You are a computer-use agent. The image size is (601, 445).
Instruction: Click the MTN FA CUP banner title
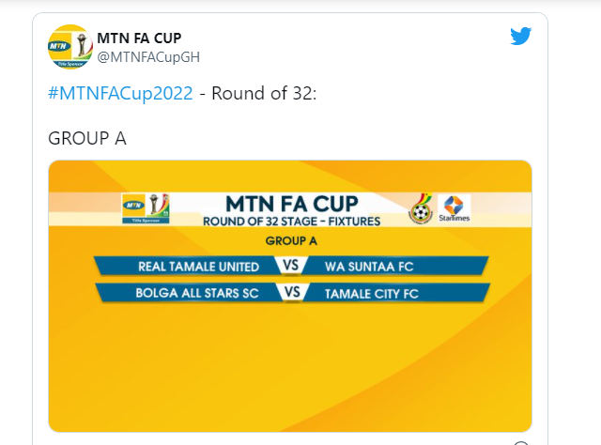(x=292, y=204)
